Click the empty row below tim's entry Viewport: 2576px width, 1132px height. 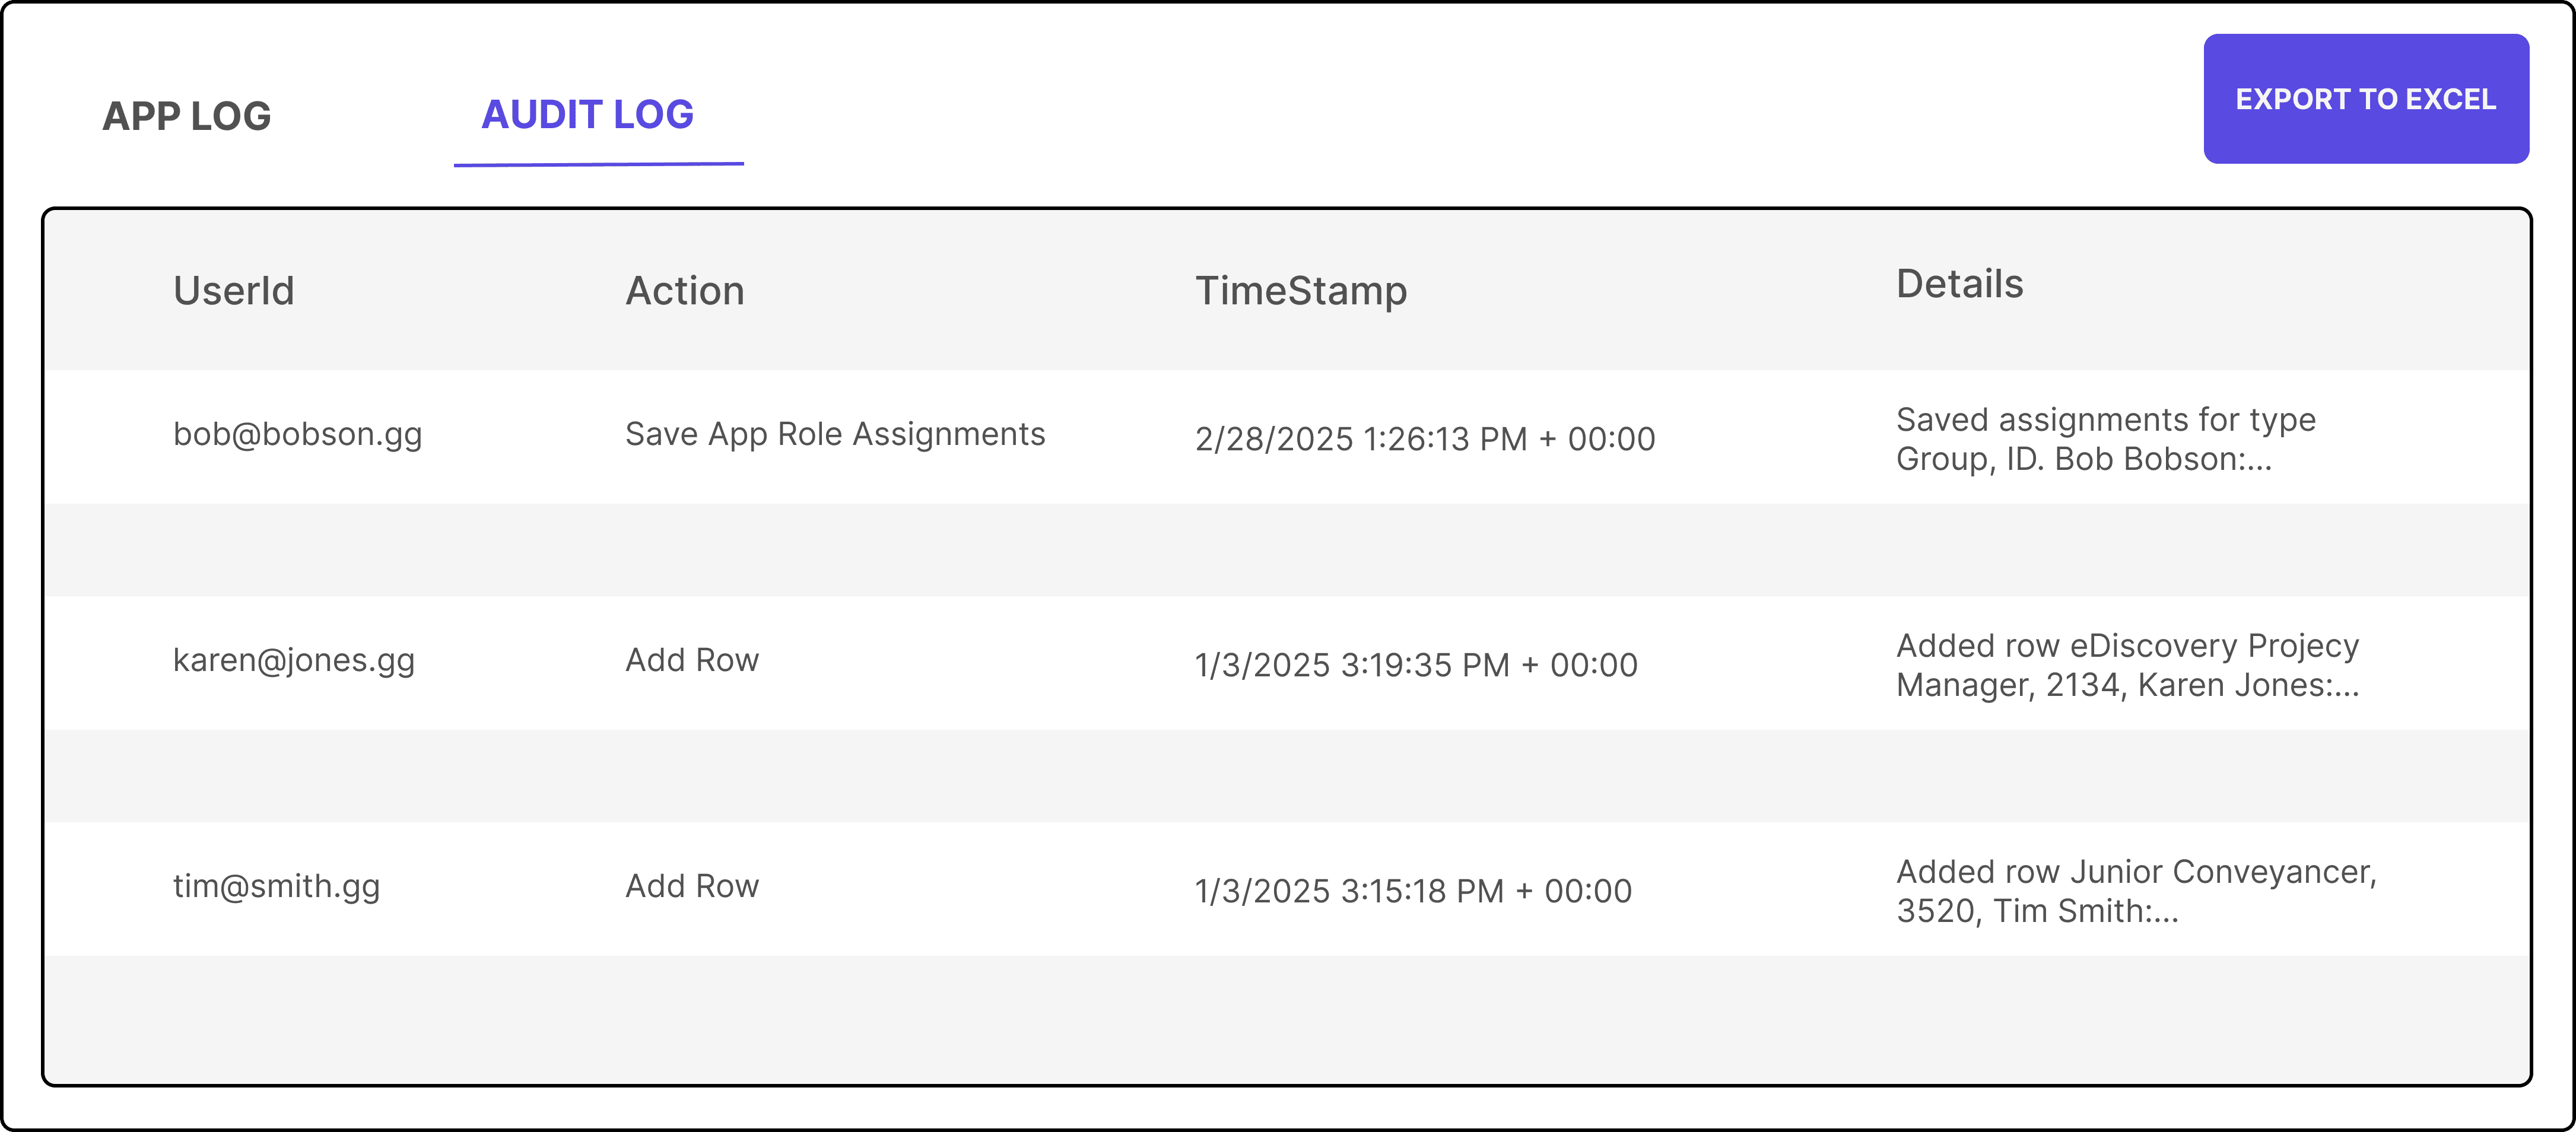tap(1287, 1019)
